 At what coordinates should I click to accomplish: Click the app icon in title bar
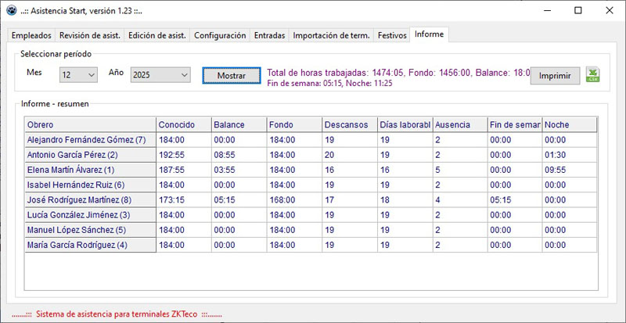click(x=12, y=11)
